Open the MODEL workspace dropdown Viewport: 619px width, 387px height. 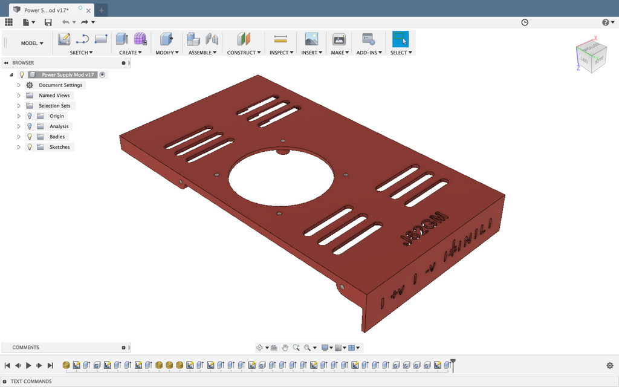click(32, 43)
